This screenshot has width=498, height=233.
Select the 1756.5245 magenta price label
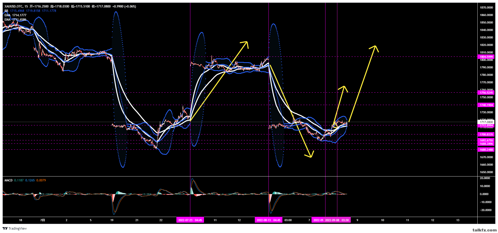486,93
